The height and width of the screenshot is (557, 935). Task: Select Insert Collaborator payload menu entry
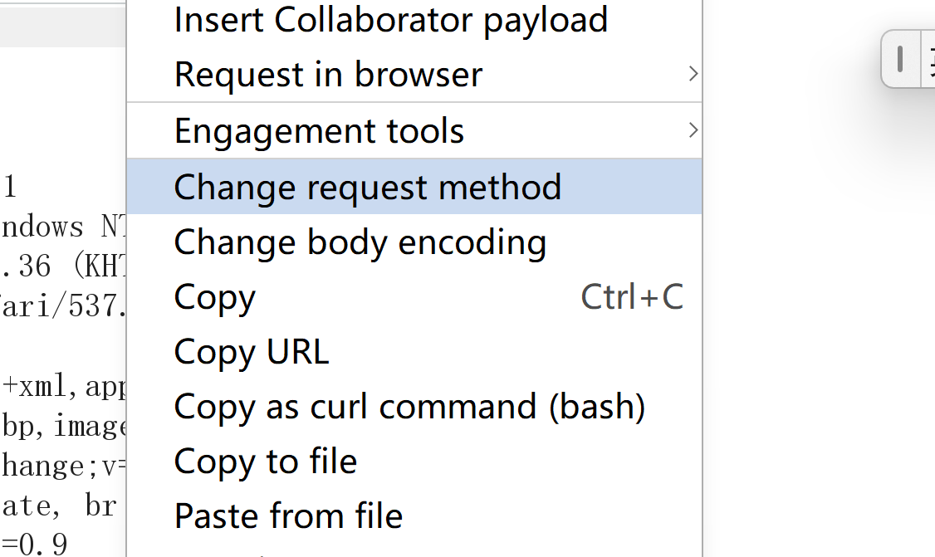tap(390, 20)
